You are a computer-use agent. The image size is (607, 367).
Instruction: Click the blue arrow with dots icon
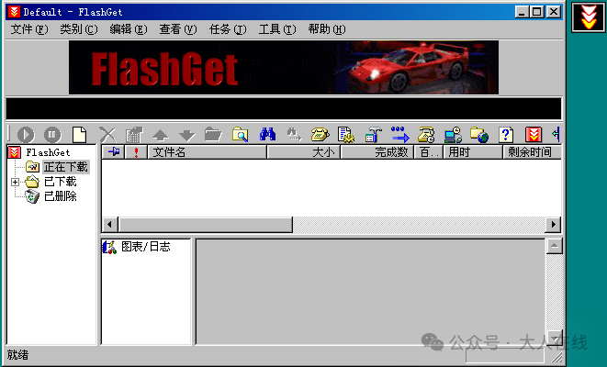(x=399, y=134)
